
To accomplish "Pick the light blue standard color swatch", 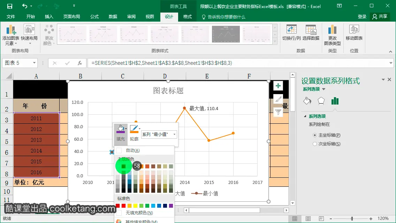I will [x=153, y=206].
